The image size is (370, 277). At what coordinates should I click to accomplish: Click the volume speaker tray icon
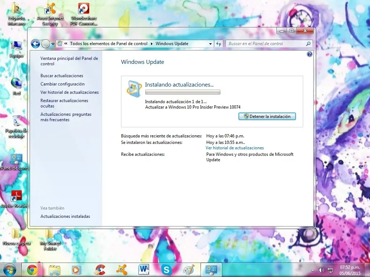point(321,271)
